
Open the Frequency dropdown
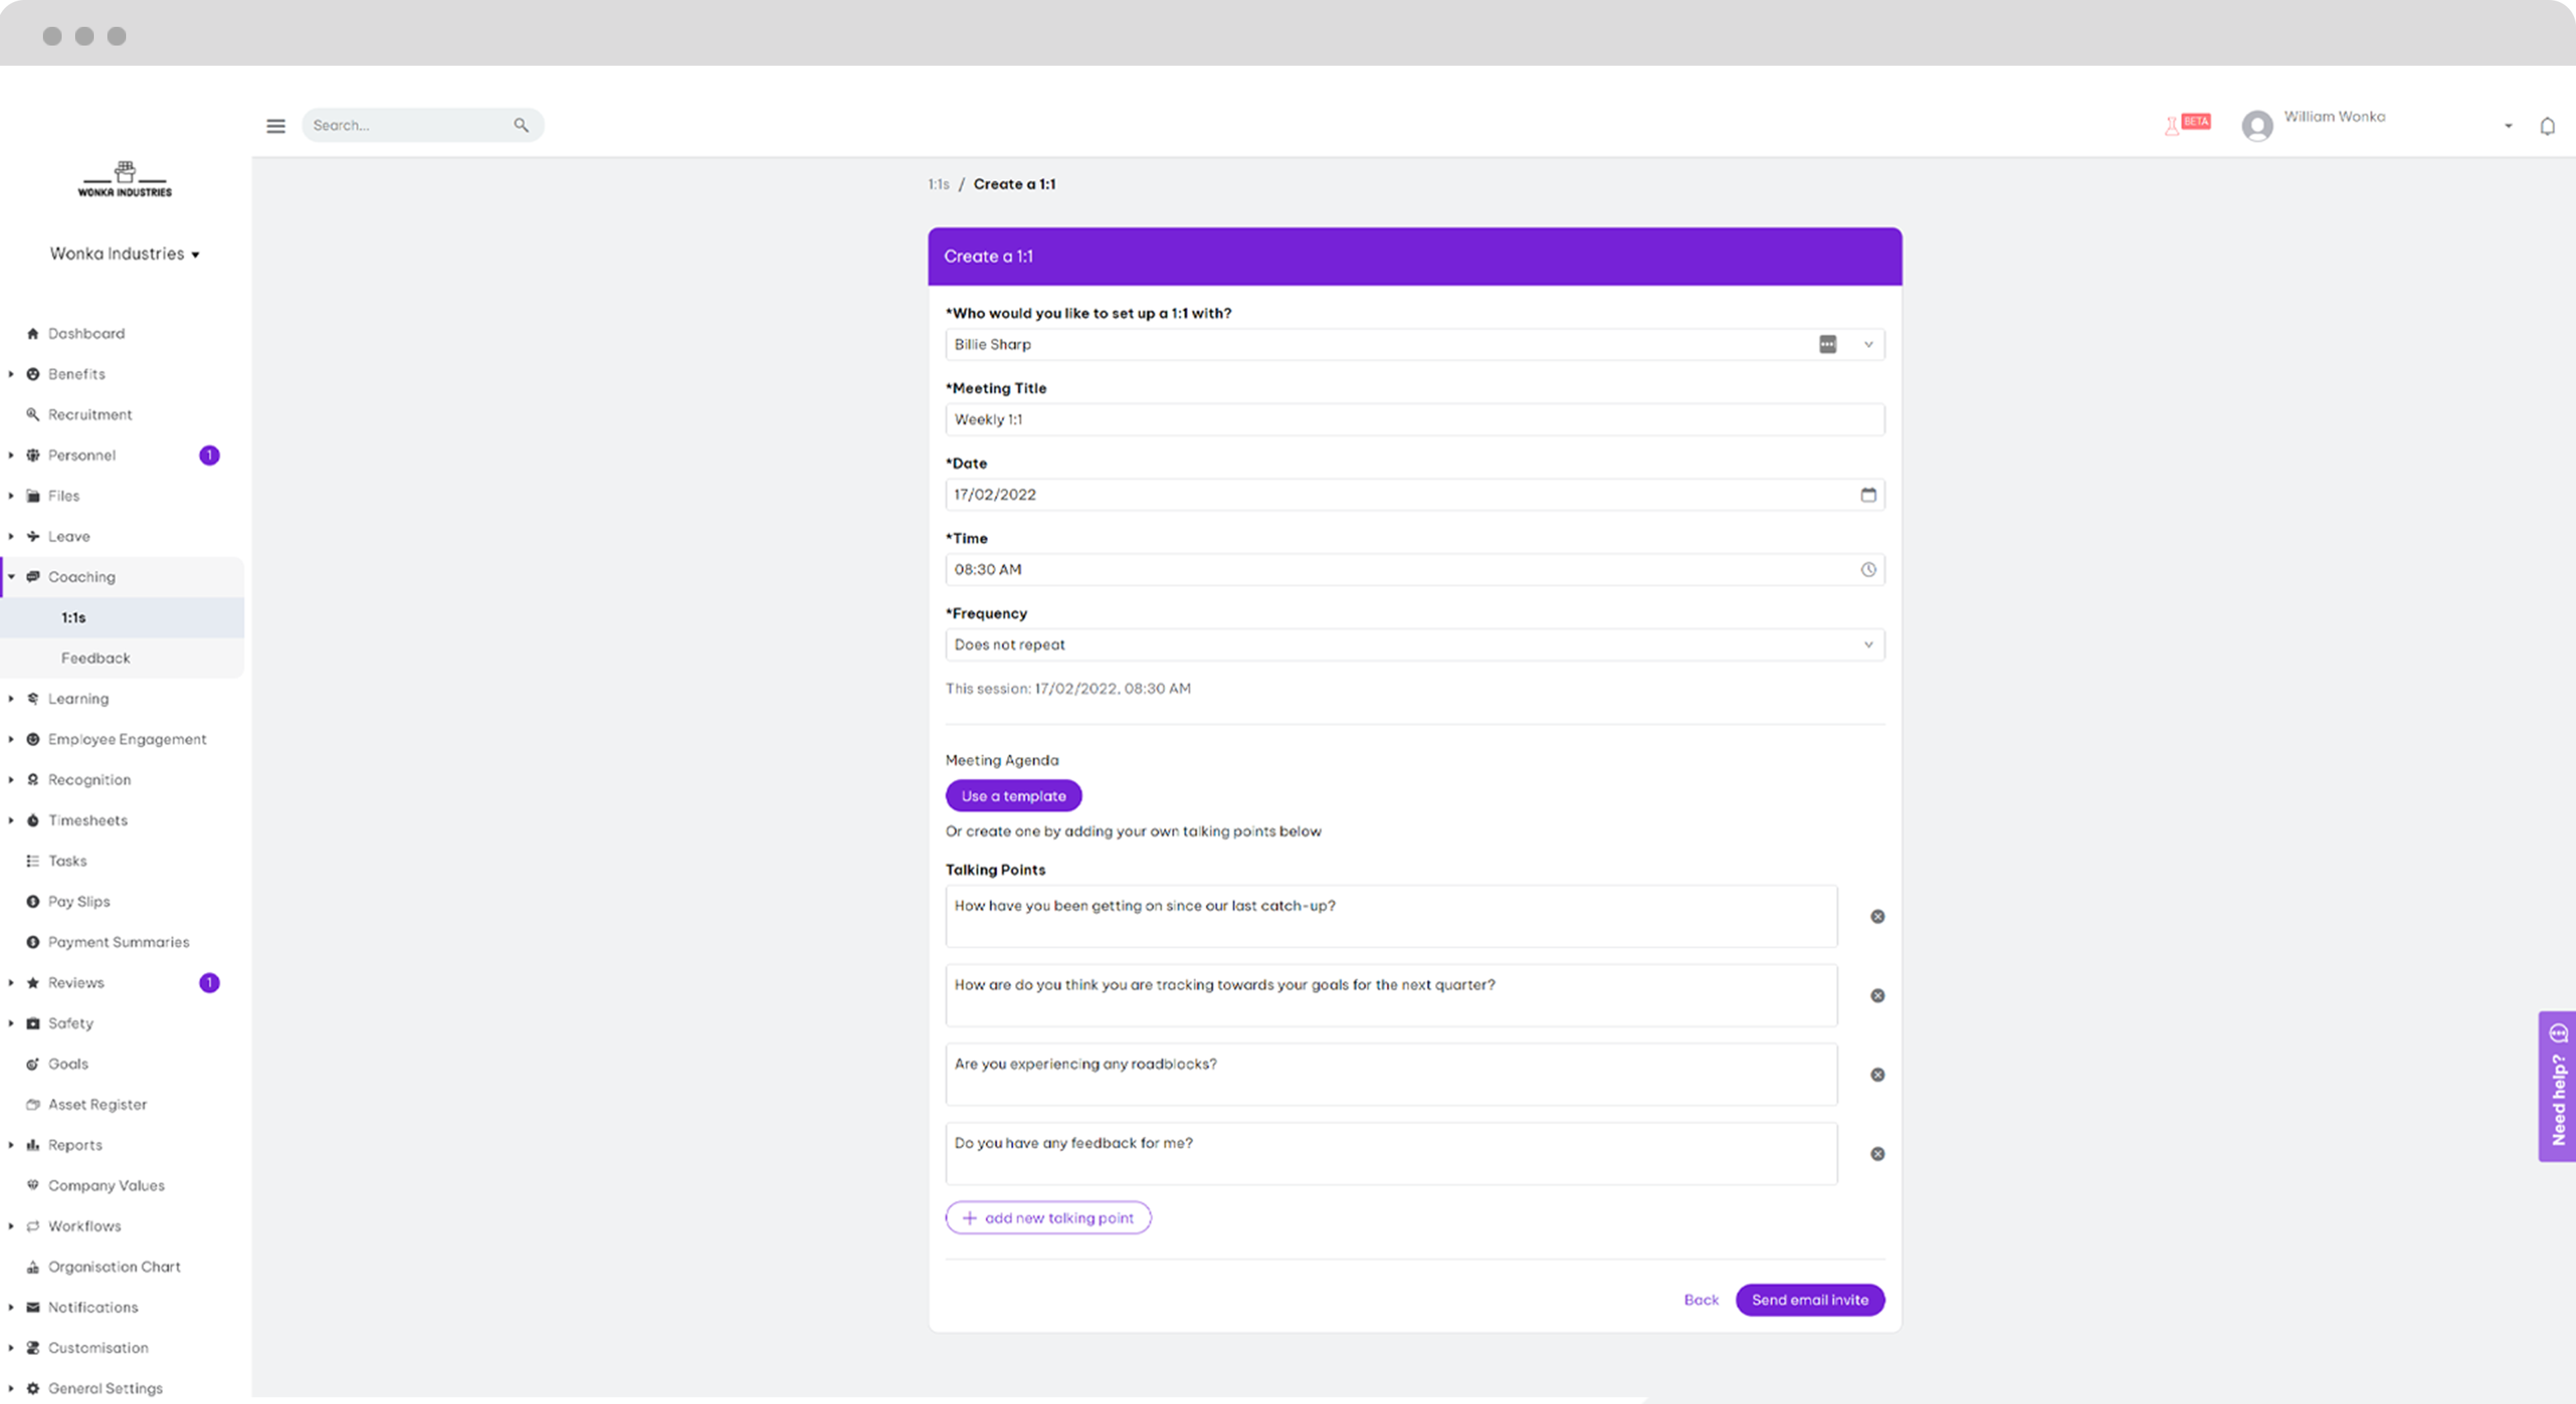click(x=1414, y=644)
